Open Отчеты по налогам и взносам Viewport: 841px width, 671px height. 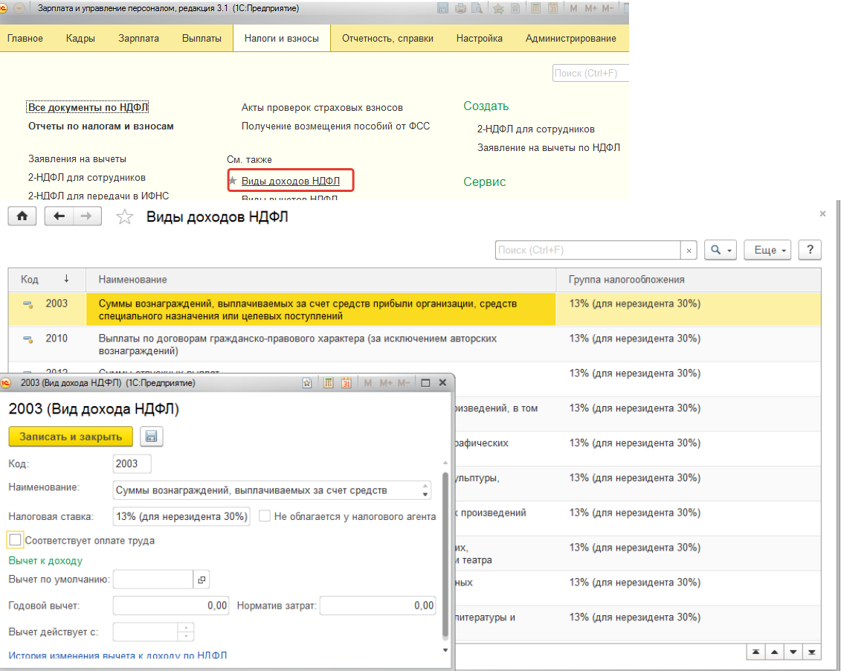coord(101,126)
